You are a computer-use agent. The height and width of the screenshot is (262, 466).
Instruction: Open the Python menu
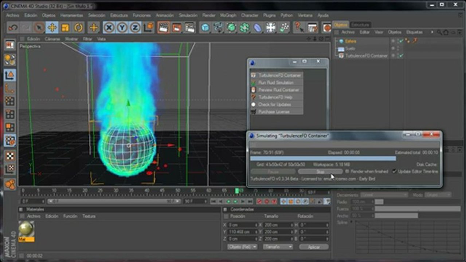coord(287,15)
